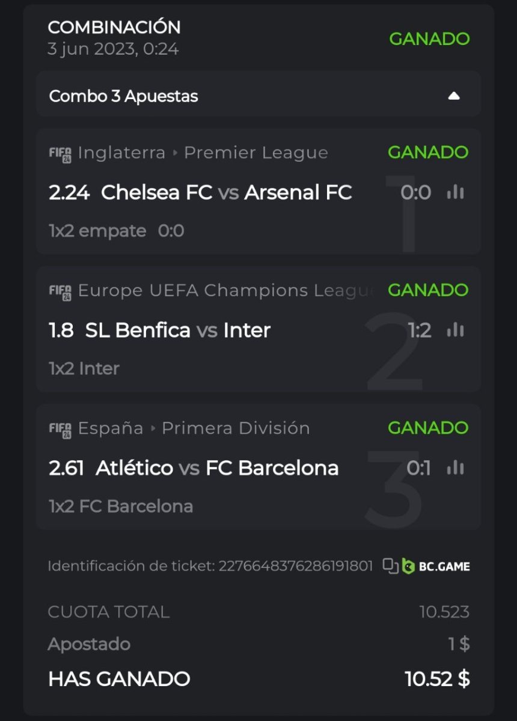This screenshot has width=517, height=721.
Task: Click FIFA 24 icon beside Inglaterra
Action: click(60, 153)
